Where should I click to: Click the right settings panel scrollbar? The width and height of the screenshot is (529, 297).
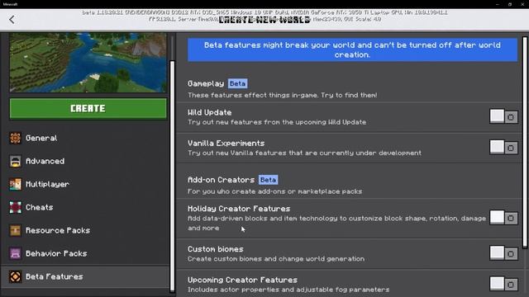(525, 143)
